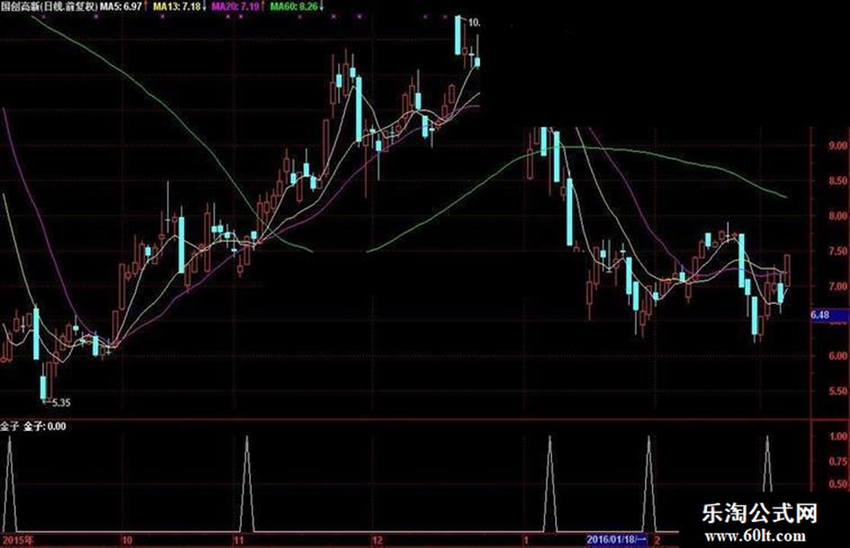Click the highlighted 2016/01/18 date tag
Screen dimensions: 850x548
click(617, 541)
